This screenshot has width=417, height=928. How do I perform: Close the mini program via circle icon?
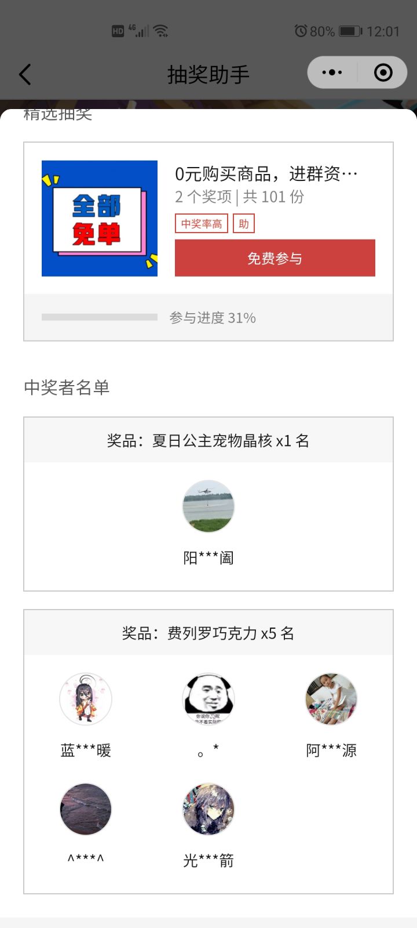[383, 72]
